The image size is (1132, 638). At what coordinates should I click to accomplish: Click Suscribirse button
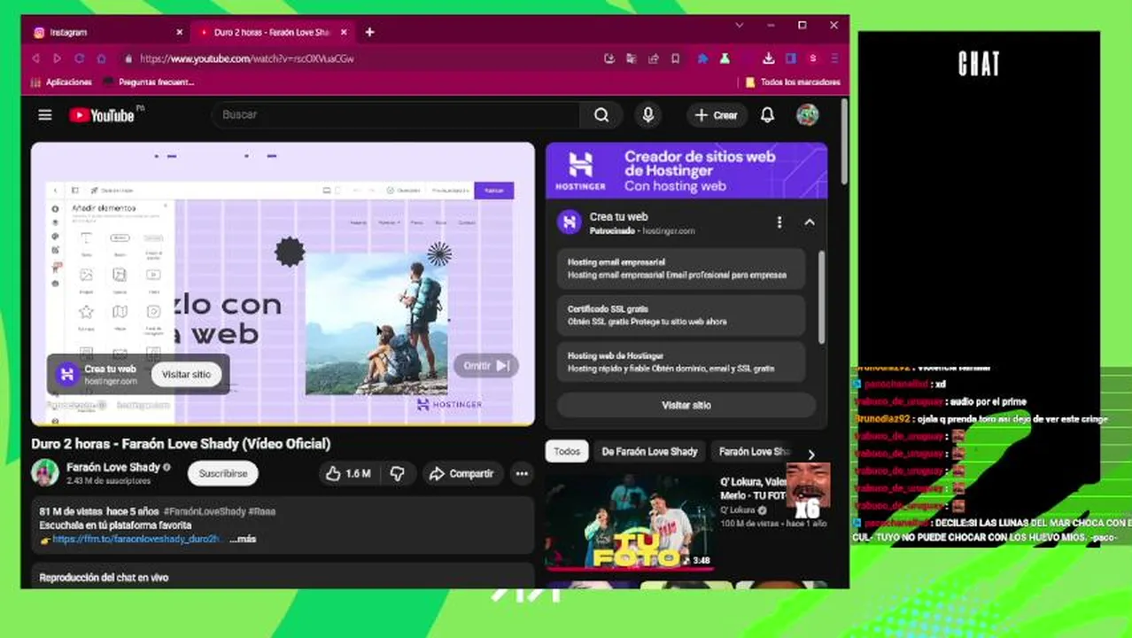[x=223, y=474]
